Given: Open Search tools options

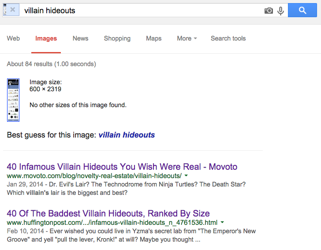Looking at the screenshot, I should pyautogui.click(x=228, y=38).
